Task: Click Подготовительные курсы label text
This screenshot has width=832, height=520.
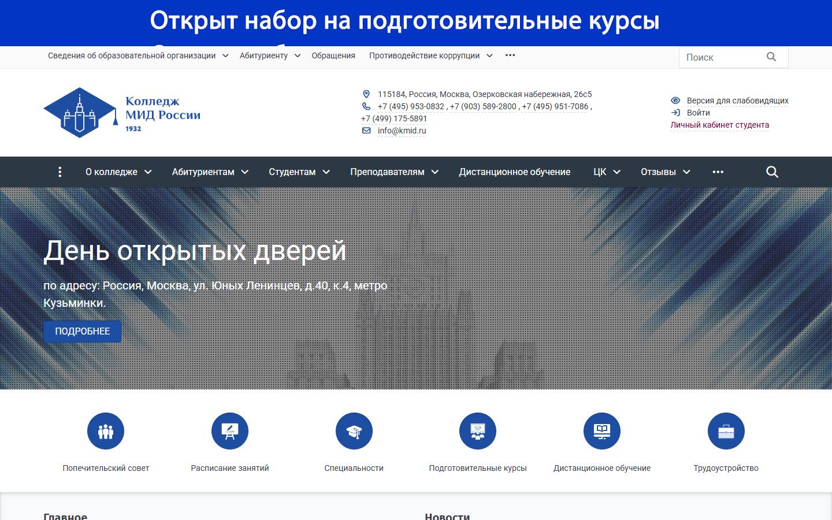Action: (478, 468)
